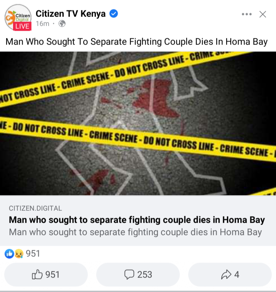Open the Citizen TV Kenya page name

[71, 13]
